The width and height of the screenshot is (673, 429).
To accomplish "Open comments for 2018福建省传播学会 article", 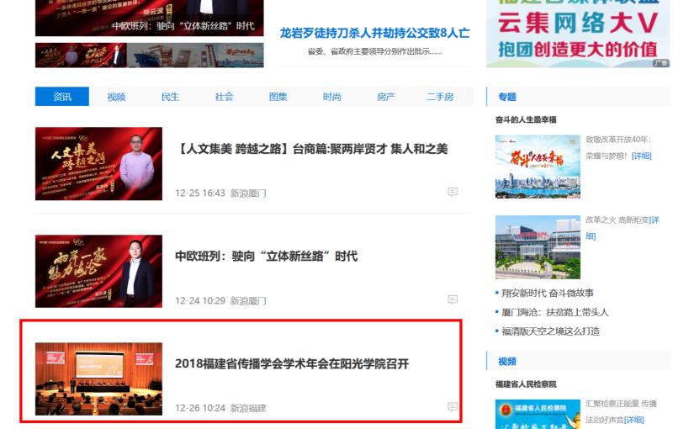I will (453, 406).
